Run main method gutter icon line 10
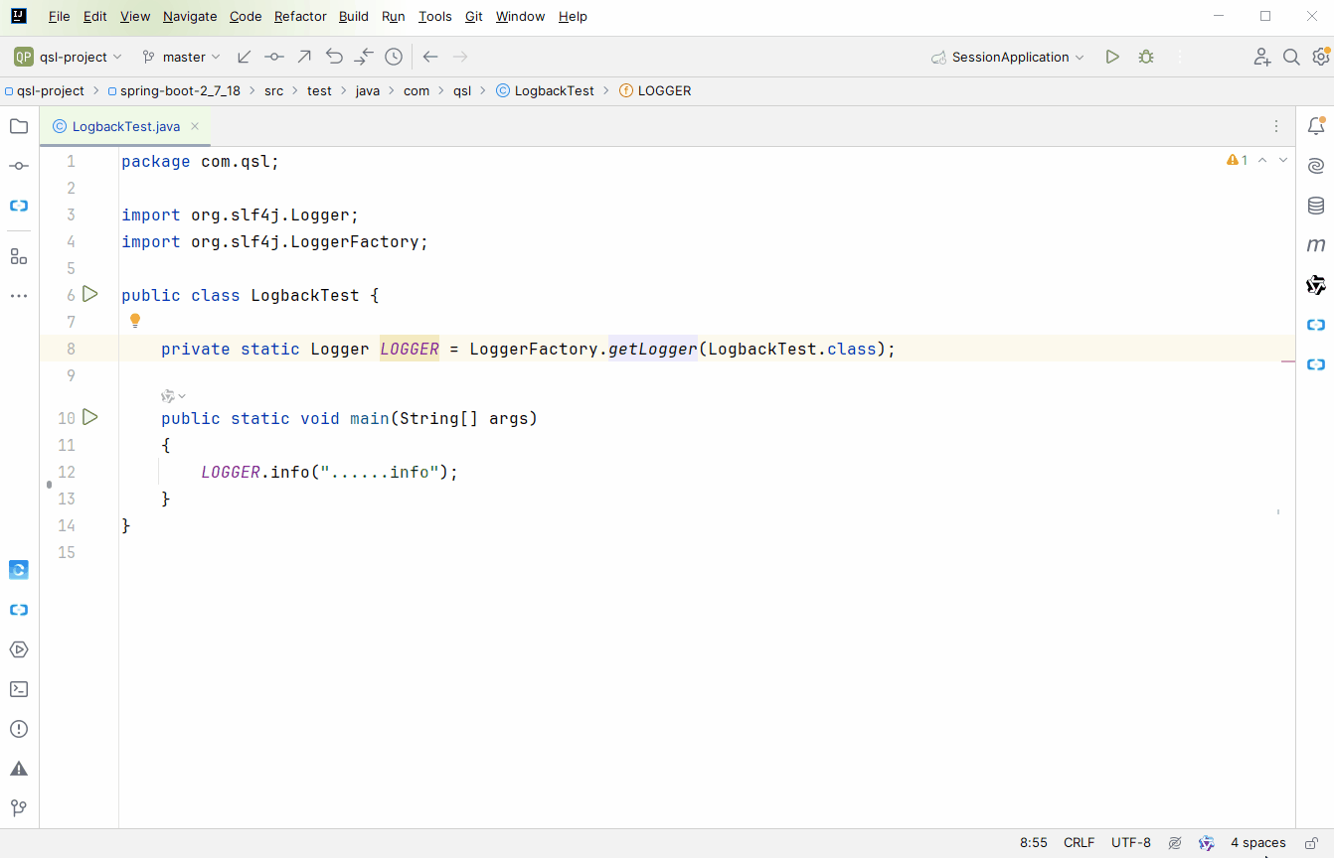Viewport: 1334px width, 858px height. [90, 417]
